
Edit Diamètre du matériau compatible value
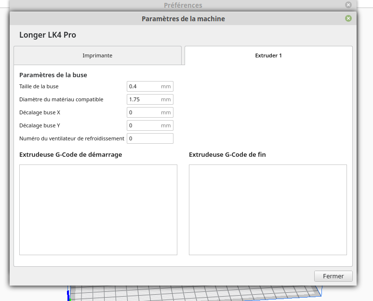point(150,99)
